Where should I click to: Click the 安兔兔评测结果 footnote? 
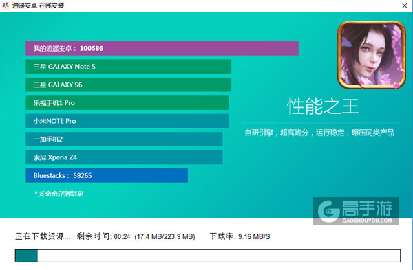click(x=59, y=194)
